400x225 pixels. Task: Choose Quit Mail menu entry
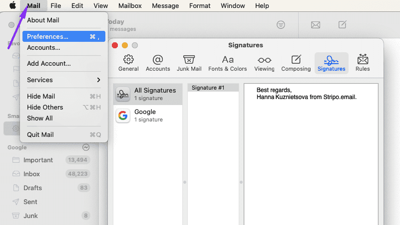tap(64, 134)
